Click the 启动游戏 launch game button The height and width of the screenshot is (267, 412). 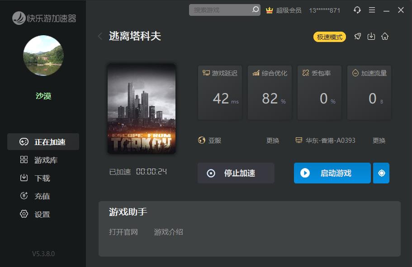[332, 173]
